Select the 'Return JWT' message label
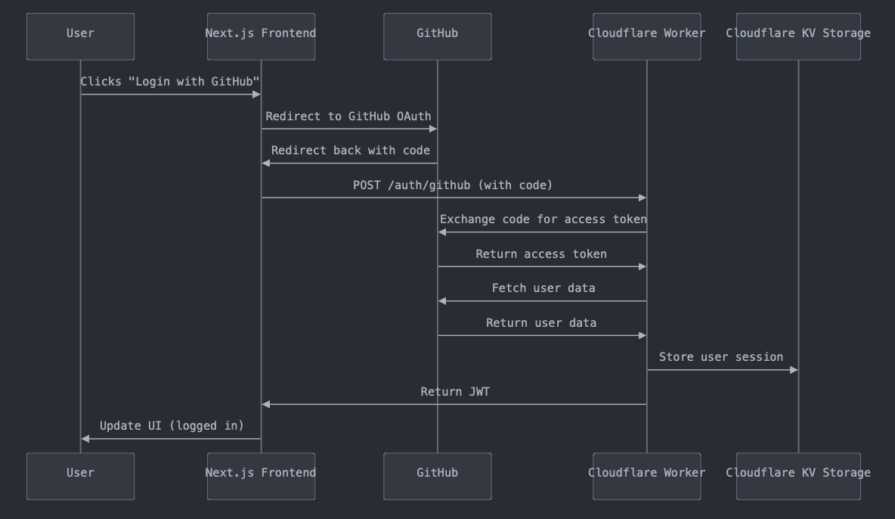This screenshot has height=519, width=895. 455,392
